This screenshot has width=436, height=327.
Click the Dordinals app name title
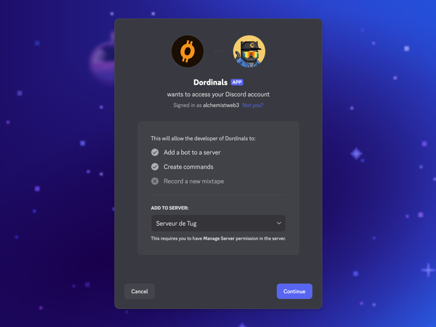pyautogui.click(x=210, y=82)
